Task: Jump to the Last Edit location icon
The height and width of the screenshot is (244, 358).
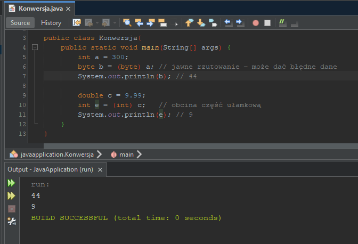Action: pyautogui.click(x=77, y=23)
